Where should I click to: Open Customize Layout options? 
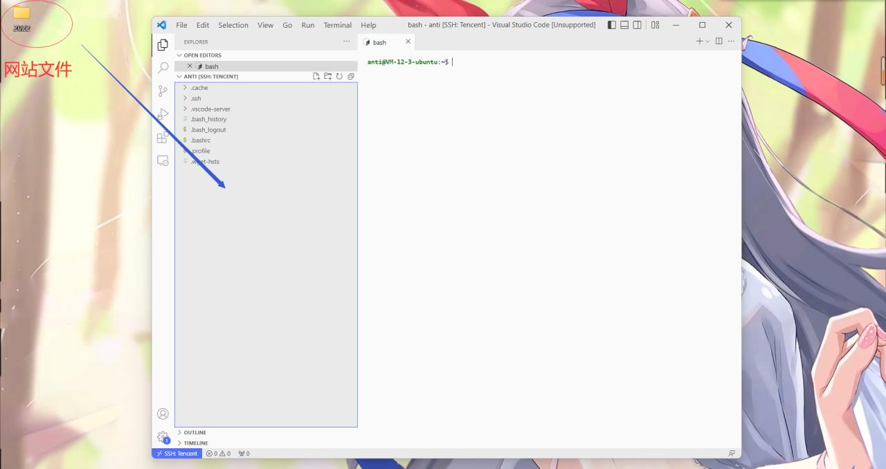coord(655,25)
